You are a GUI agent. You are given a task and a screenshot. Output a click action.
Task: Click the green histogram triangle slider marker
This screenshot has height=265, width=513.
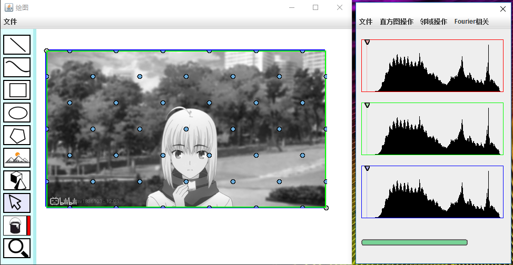[x=367, y=105]
